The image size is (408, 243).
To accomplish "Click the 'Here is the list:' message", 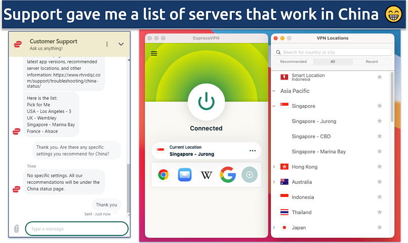I will pyautogui.click(x=51, y=114).
